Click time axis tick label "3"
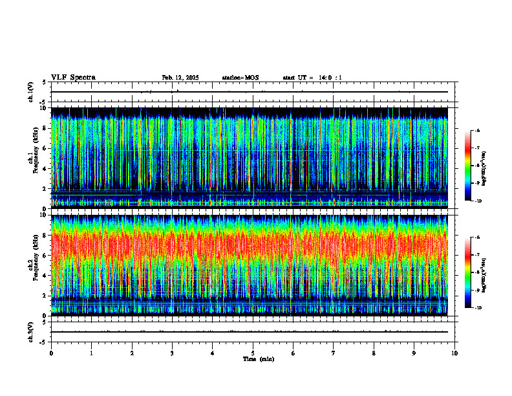512x396 pixels. point(172,353)
